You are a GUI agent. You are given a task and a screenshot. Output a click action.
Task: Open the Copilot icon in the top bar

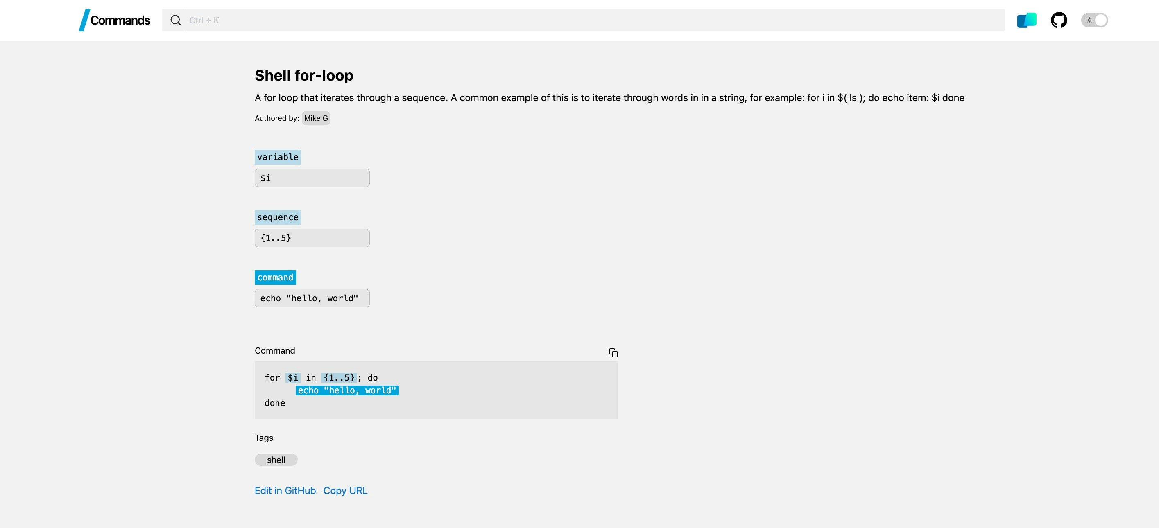1026,20
